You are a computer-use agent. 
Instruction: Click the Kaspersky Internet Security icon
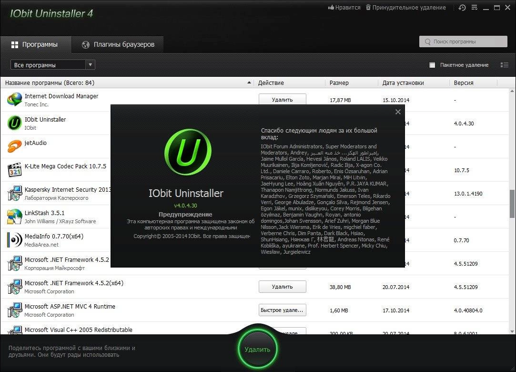click(14, 193)
